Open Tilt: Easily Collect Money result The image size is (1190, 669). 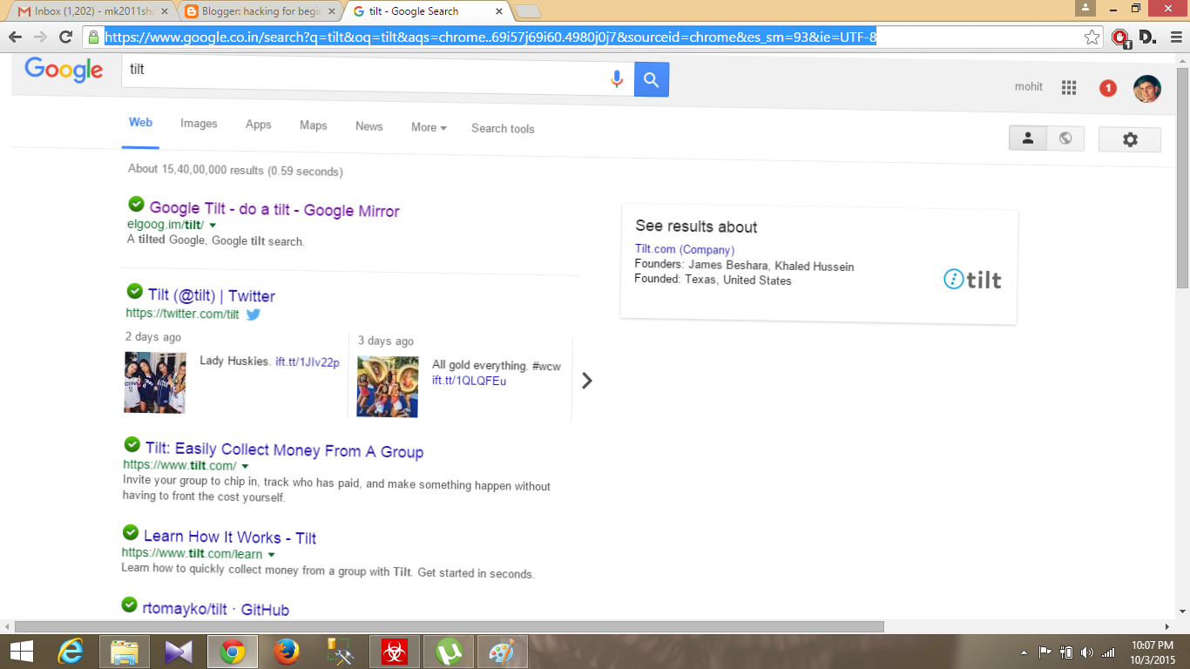click(284, 450)
